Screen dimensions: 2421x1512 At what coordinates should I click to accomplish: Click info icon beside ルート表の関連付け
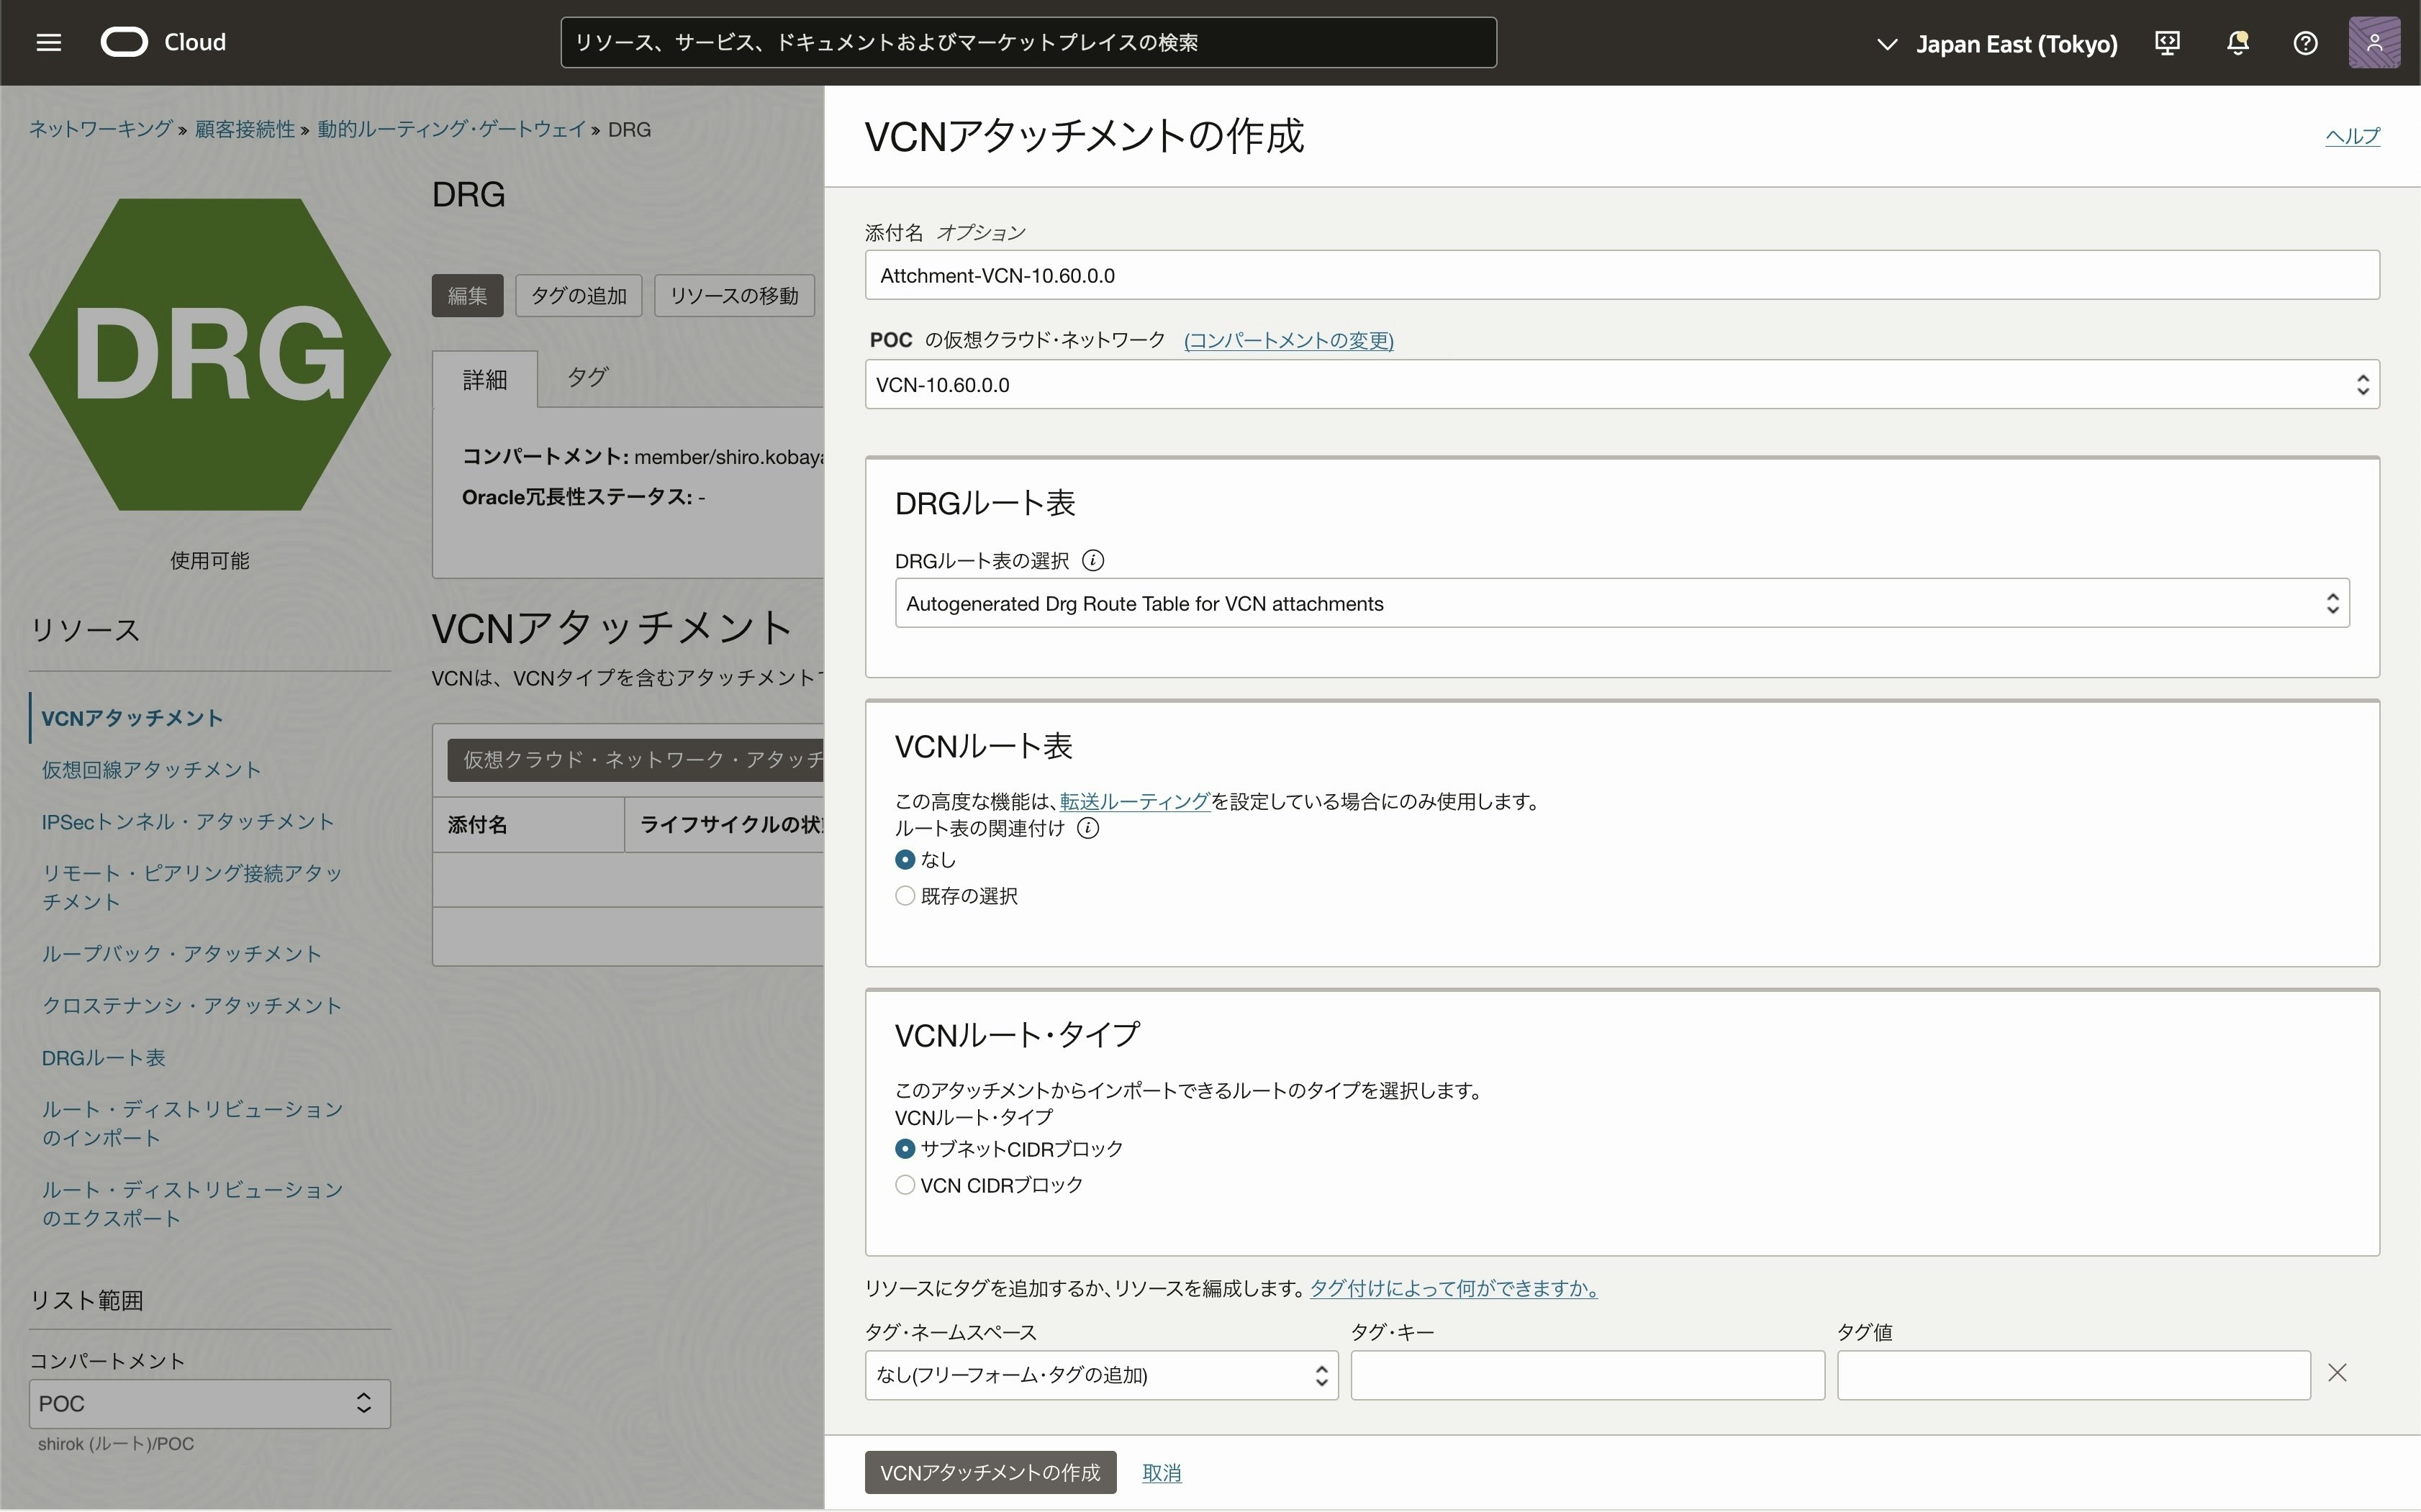1087,828
